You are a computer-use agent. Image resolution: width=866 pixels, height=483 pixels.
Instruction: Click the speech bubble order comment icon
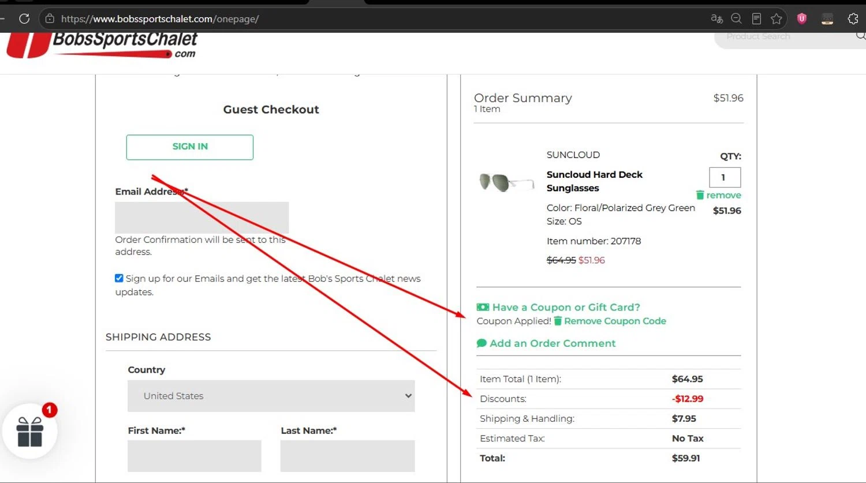tap(481, 343)
